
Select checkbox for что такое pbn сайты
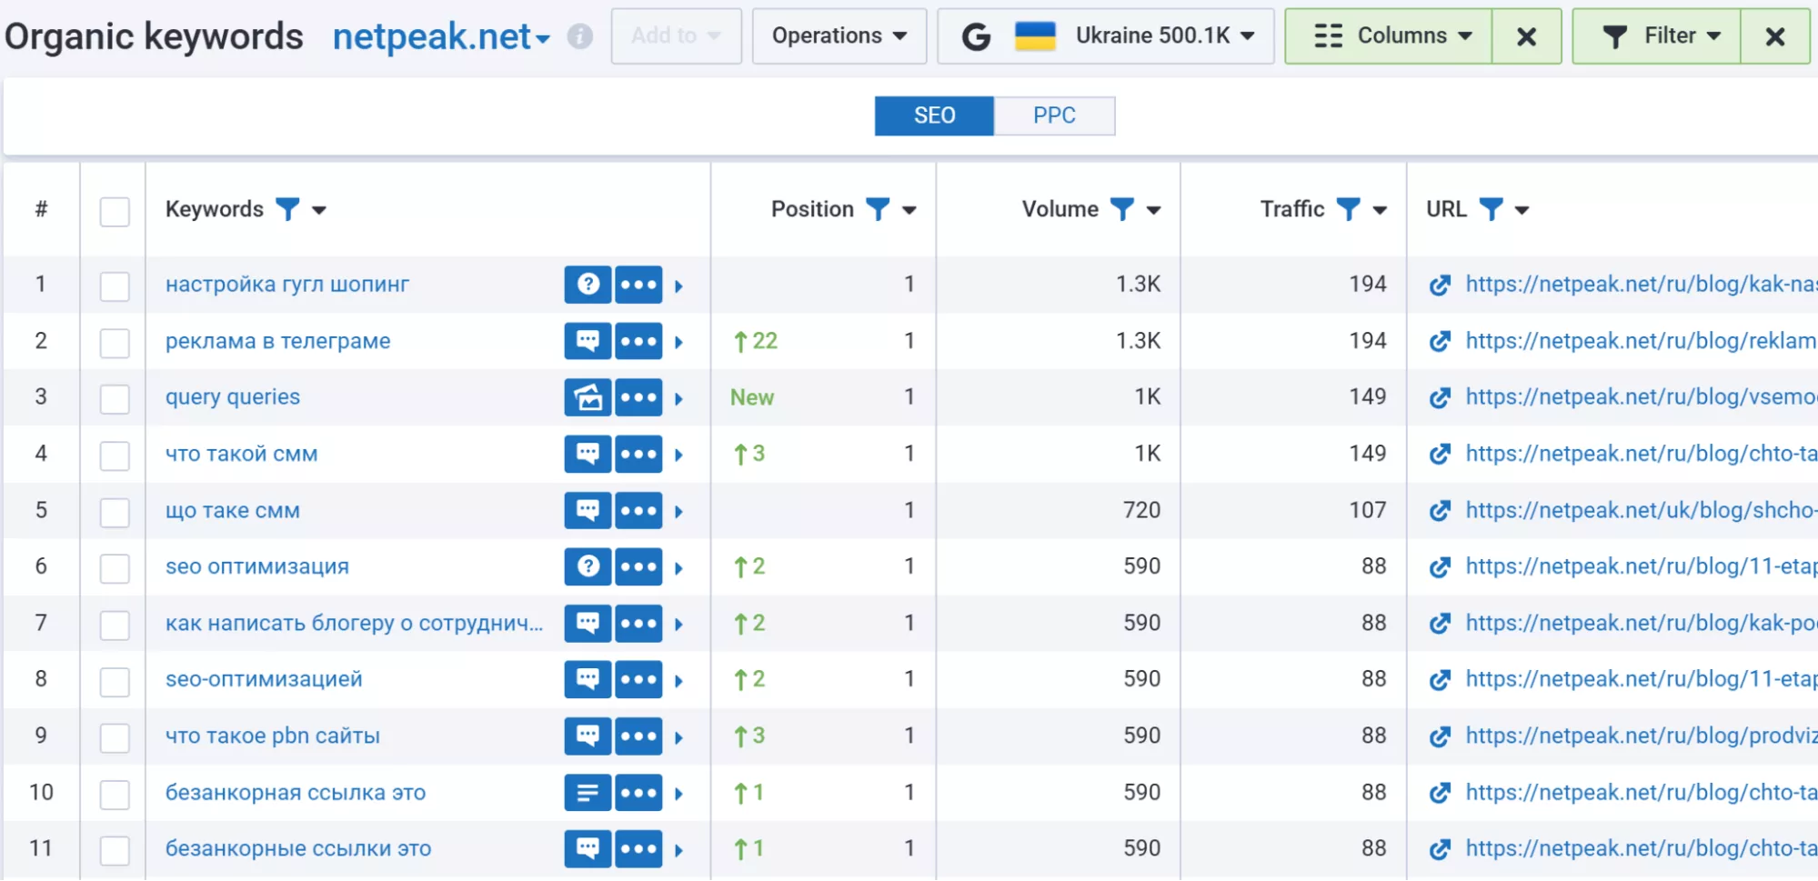[115, 737]
